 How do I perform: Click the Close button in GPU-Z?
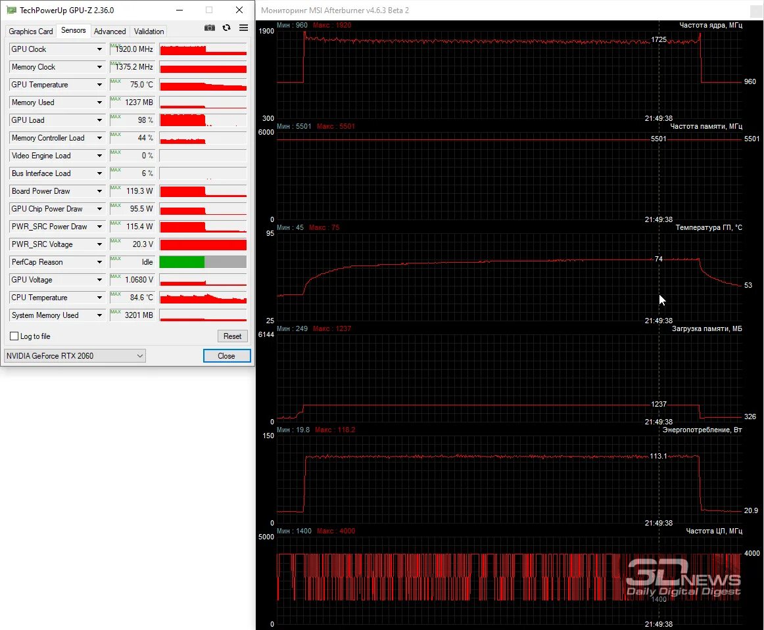[227, 356]
